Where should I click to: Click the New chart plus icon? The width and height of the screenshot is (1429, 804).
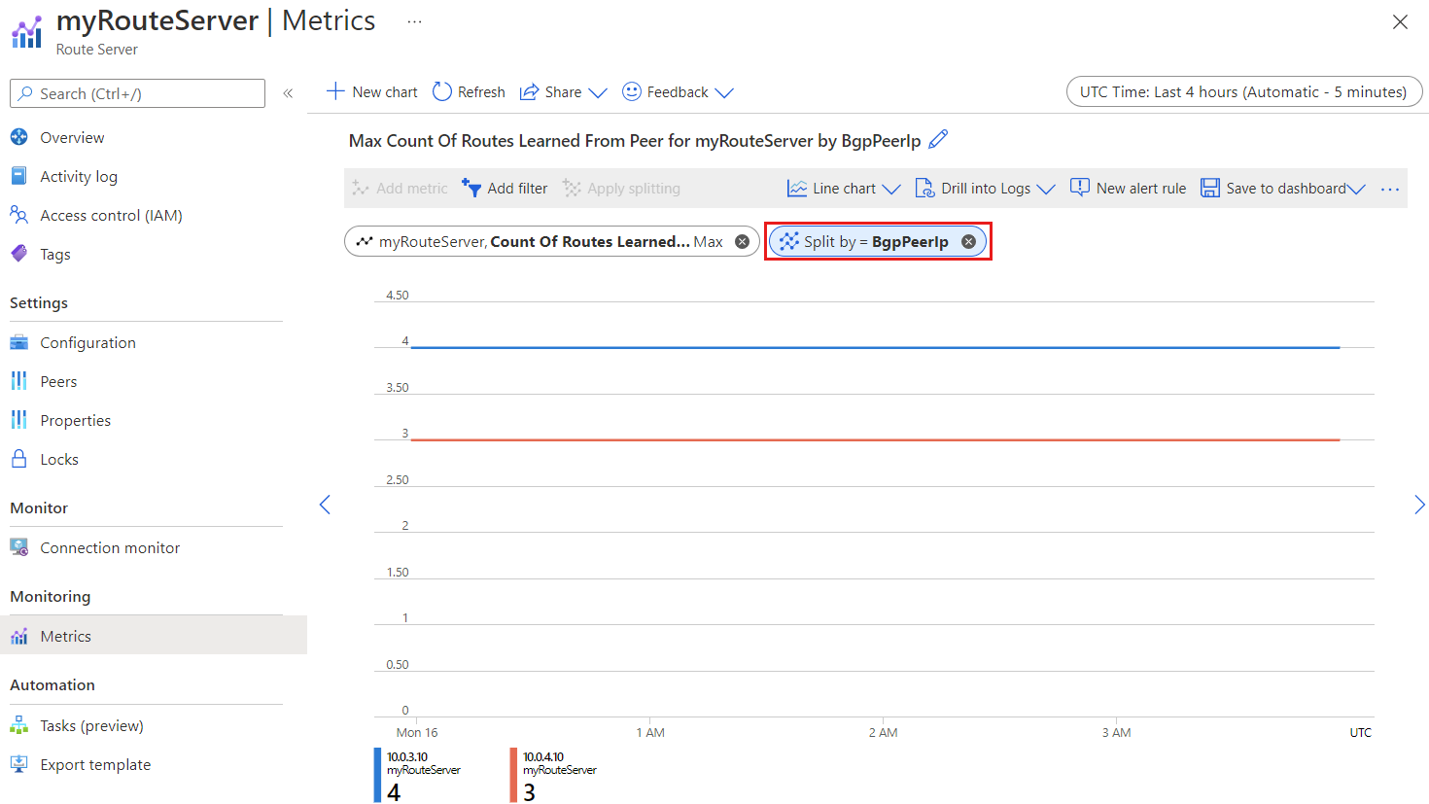(334, 91)
